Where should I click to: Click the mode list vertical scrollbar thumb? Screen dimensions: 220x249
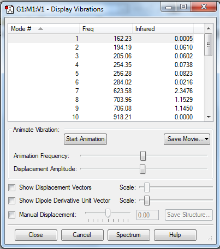pyautogui.click(x=209, y=45)
